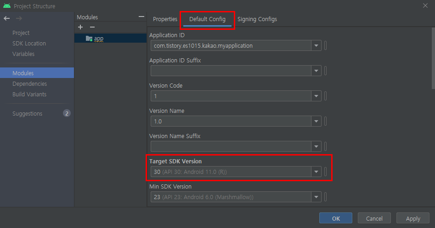Image resolution: width=435 pixels, height=228 pixels.
Task: Go to Dependencies section
Action: (x=29, y=83)
